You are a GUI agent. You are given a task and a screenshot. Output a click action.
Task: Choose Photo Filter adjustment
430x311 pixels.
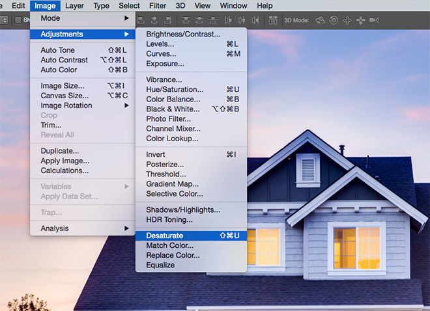(191, 119)
